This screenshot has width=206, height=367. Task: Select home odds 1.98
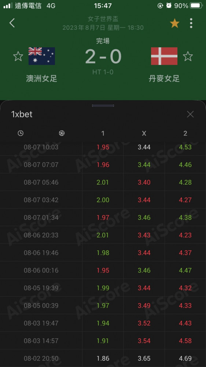(103, 253)
